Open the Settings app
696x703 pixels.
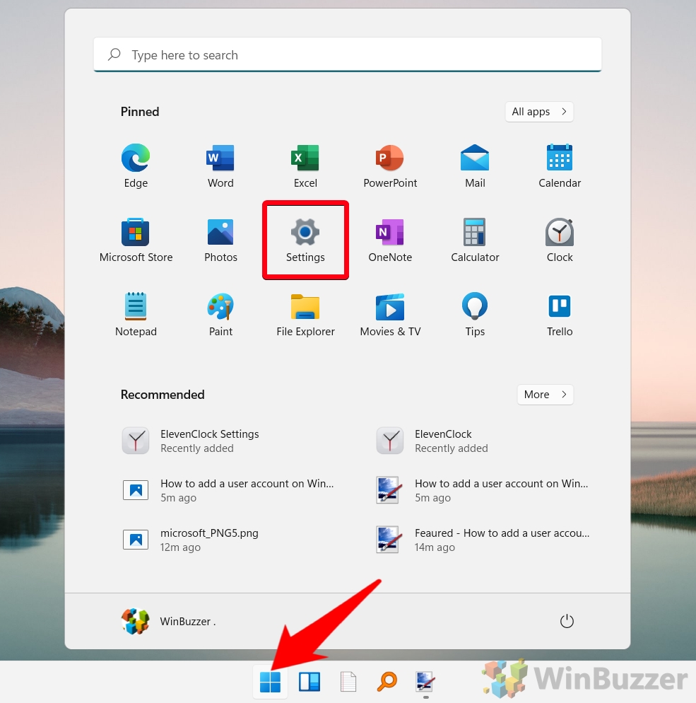305,240
